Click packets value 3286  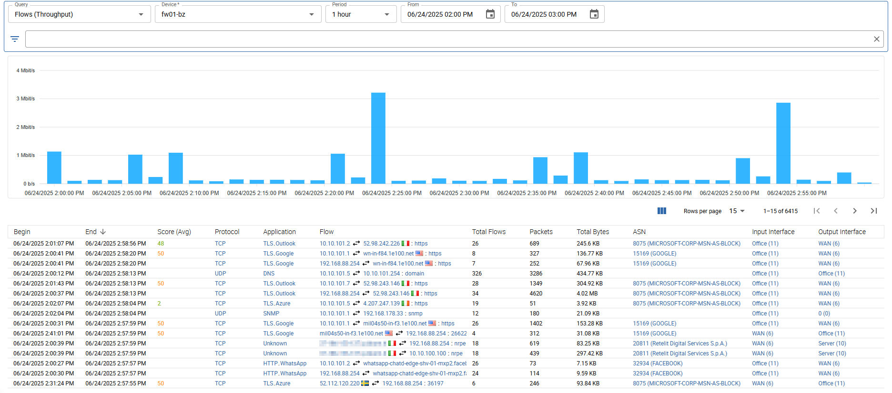[x=536, y=274]
